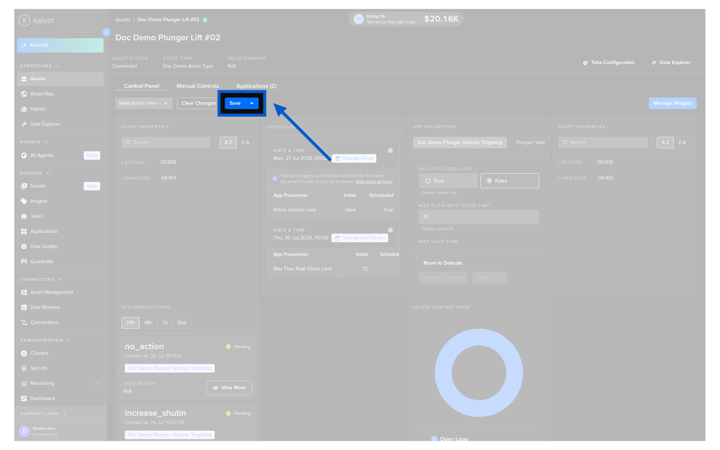Open the Data Quality page
720x450 pixels.
(60, 246)
